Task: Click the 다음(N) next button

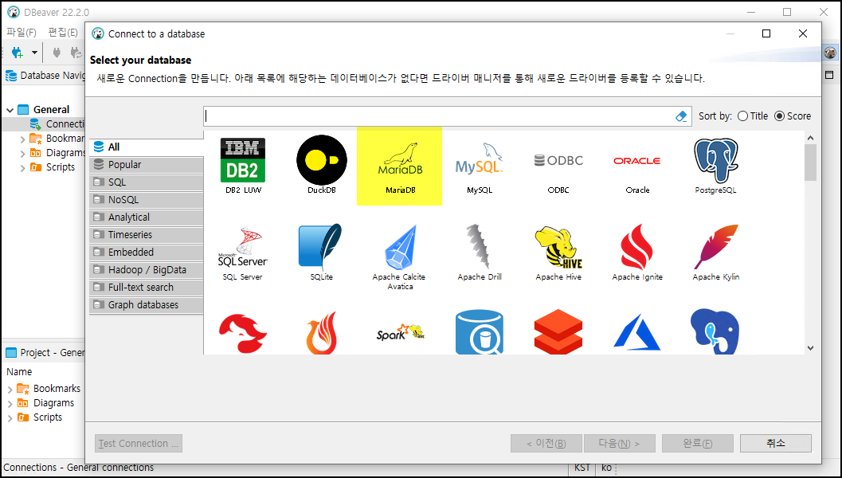Action: (x=619, y=443)
